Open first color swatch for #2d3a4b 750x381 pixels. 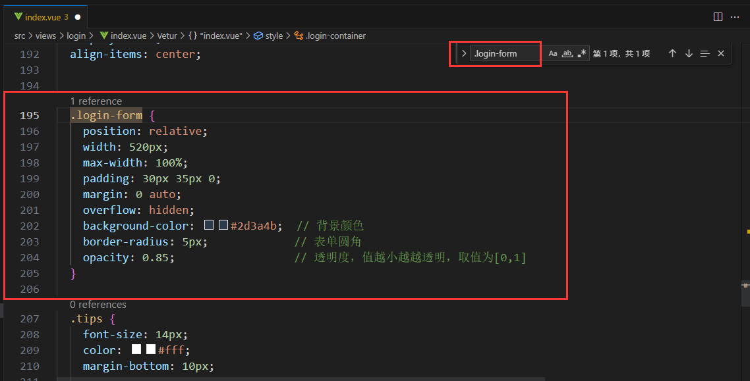(209, 225)
